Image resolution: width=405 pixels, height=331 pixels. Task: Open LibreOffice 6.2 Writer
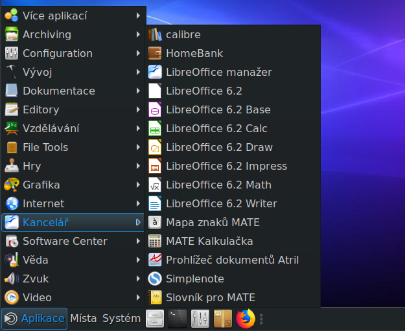(221, 203)
